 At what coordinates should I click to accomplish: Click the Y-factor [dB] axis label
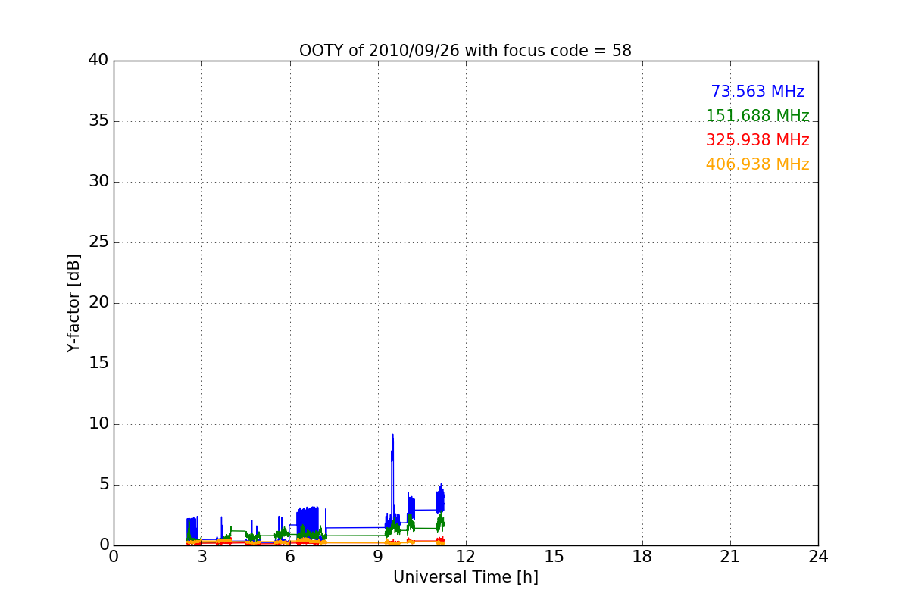[73, 303]
